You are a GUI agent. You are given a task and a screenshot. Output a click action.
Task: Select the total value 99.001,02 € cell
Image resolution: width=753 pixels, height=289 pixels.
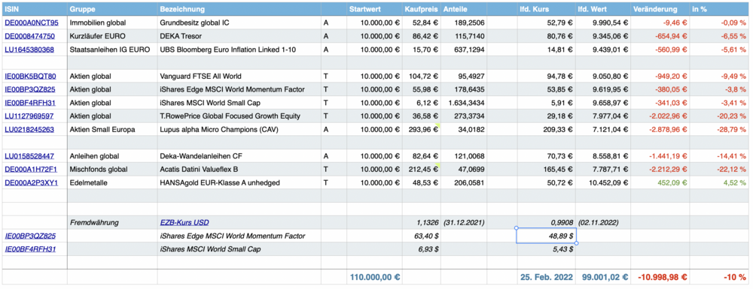[602, 276]
